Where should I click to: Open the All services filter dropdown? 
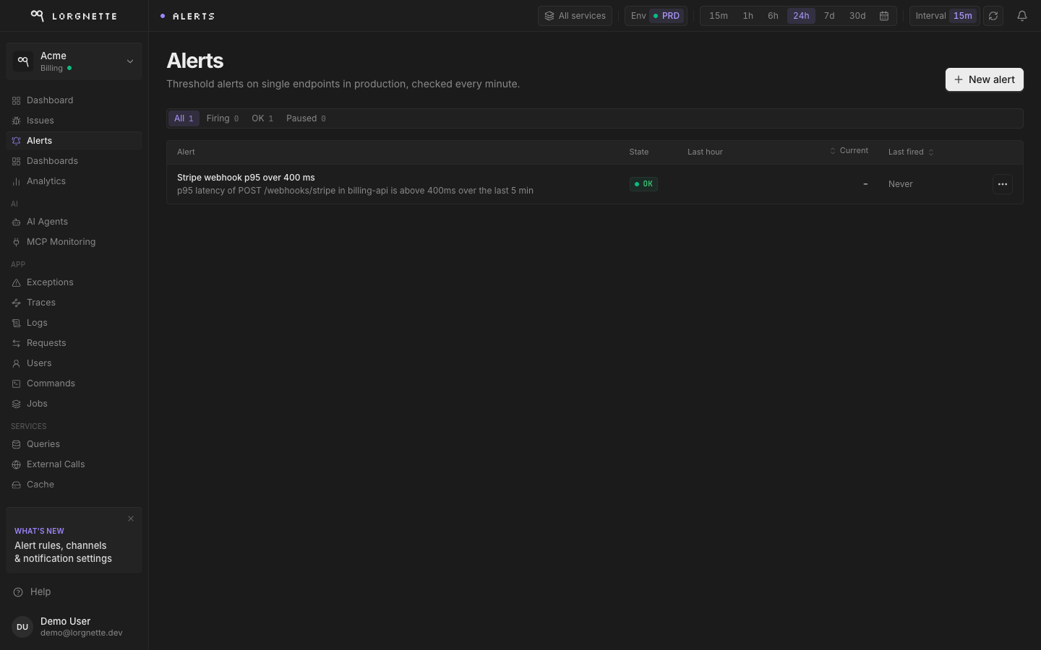tap(575, 16)
